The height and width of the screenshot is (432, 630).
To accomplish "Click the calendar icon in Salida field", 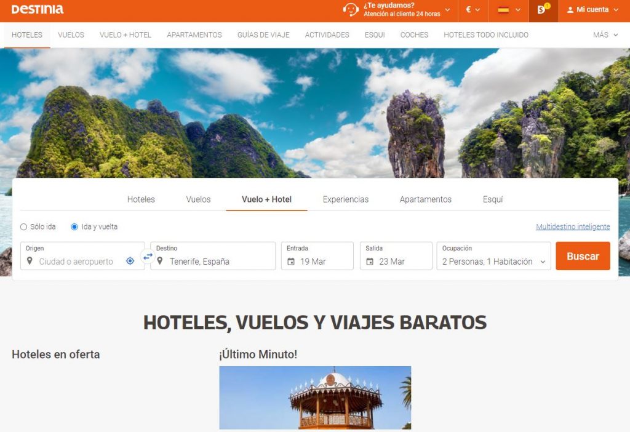I will 370,262.
